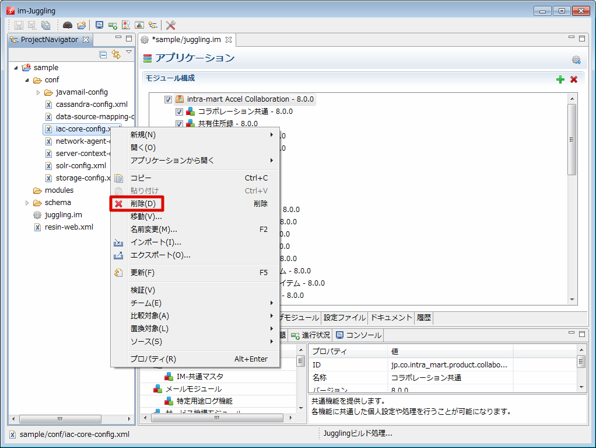Click the module blocks window toolbar icon
Screen dimensions: 596x448
pyautogui.click(x=139, y=25)
